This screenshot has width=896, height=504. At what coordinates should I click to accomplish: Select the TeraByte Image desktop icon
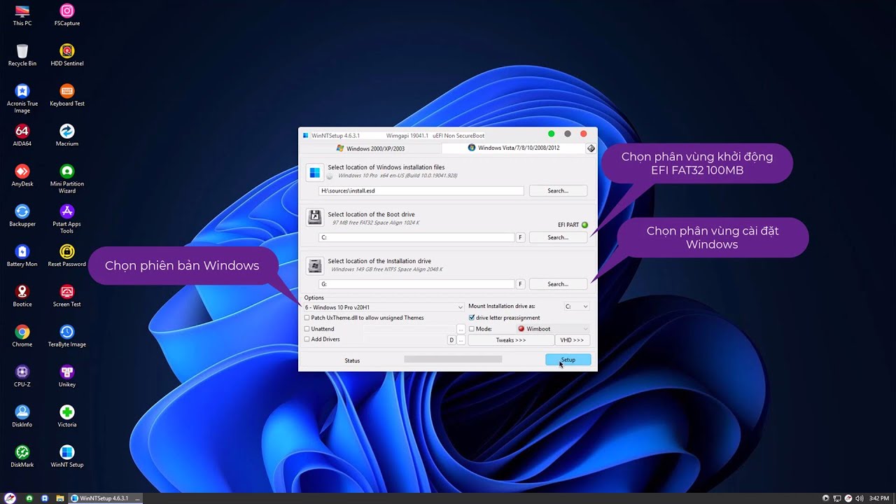(x=67, y=335)
